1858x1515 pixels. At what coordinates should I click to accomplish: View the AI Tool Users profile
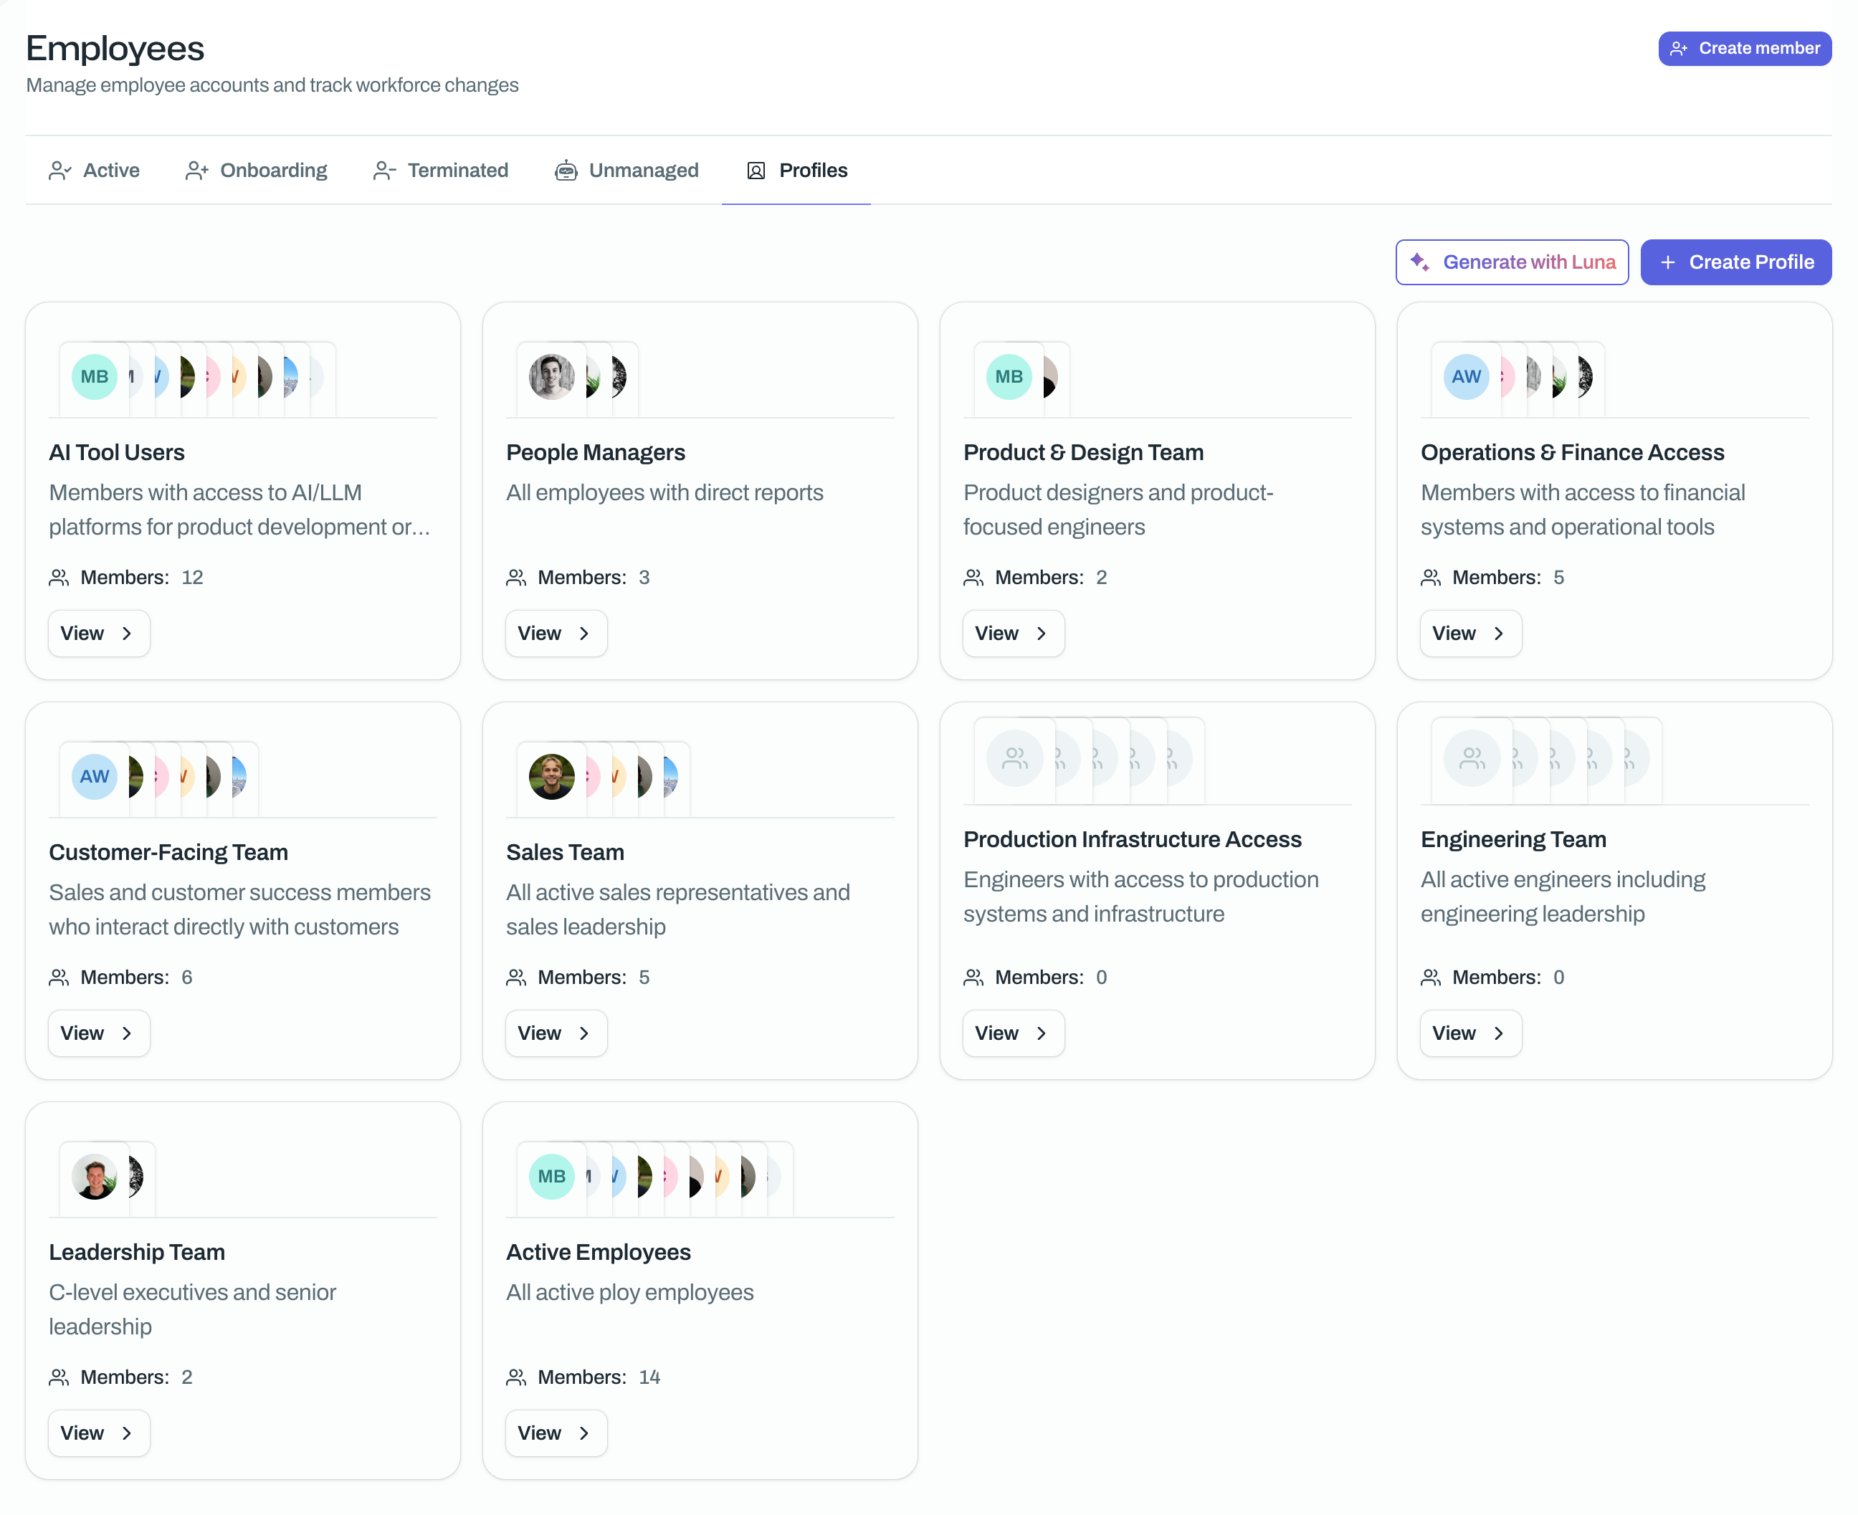pos(99,634)
